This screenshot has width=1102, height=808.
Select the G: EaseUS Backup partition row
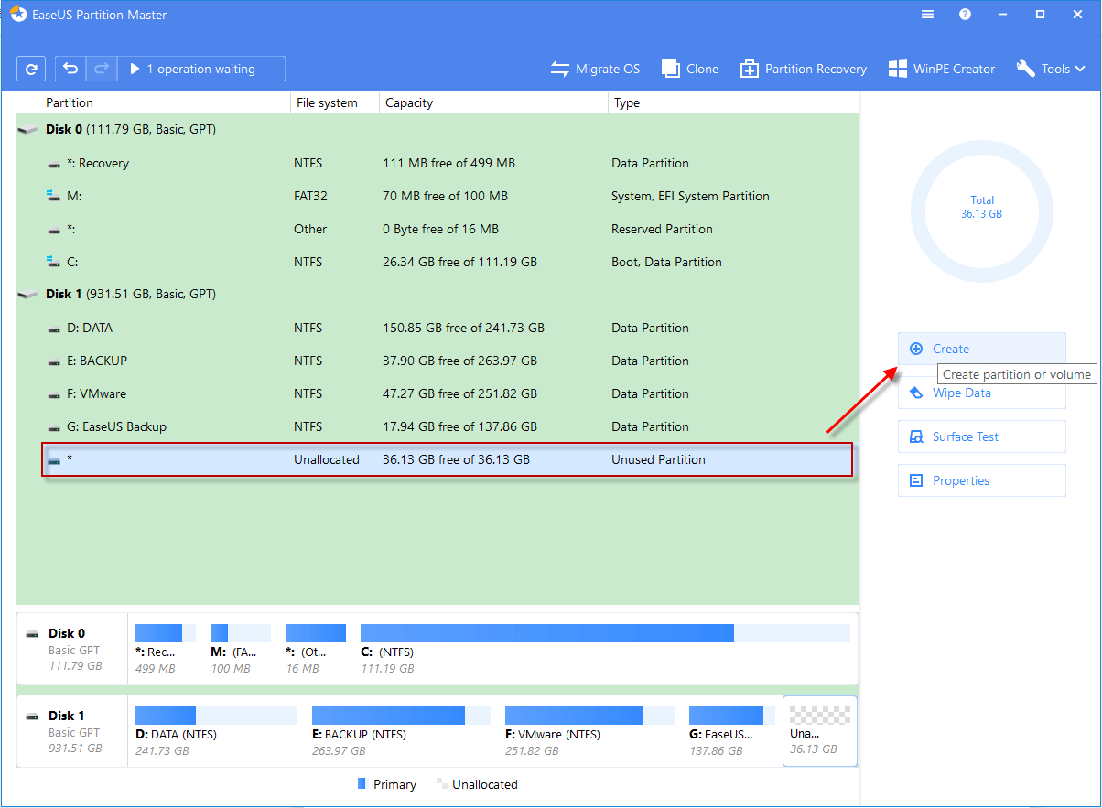438,426
